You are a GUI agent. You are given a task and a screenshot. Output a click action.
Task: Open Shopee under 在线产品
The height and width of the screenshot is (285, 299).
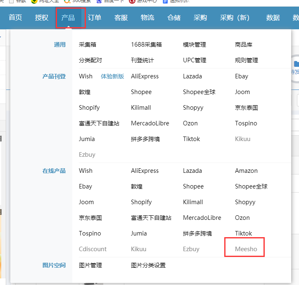[193, 186]
